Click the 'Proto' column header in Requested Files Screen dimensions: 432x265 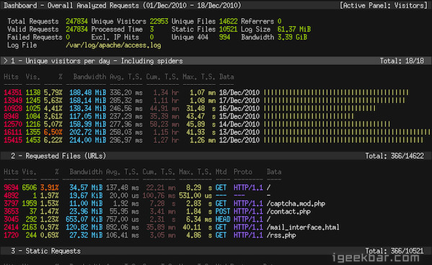tap(243, 172)
